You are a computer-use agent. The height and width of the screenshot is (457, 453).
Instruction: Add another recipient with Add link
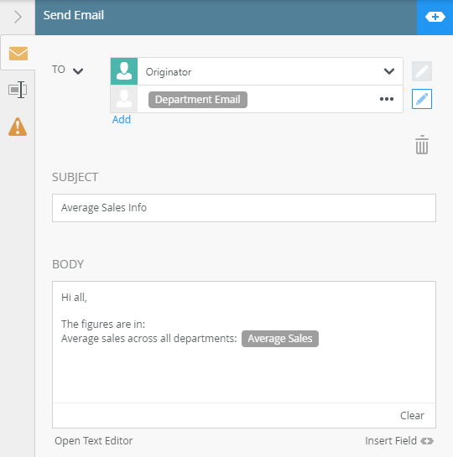click(x=122, y=120)
